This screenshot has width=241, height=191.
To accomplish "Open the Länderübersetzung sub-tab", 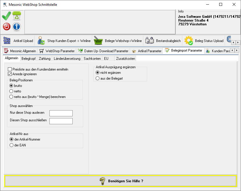I will 67,59.
